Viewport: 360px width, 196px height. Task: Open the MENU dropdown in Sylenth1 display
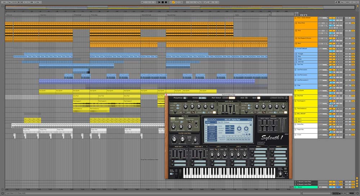pos(208,122)
